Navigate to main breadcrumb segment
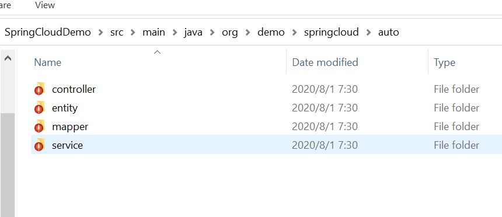 [154, 32]
